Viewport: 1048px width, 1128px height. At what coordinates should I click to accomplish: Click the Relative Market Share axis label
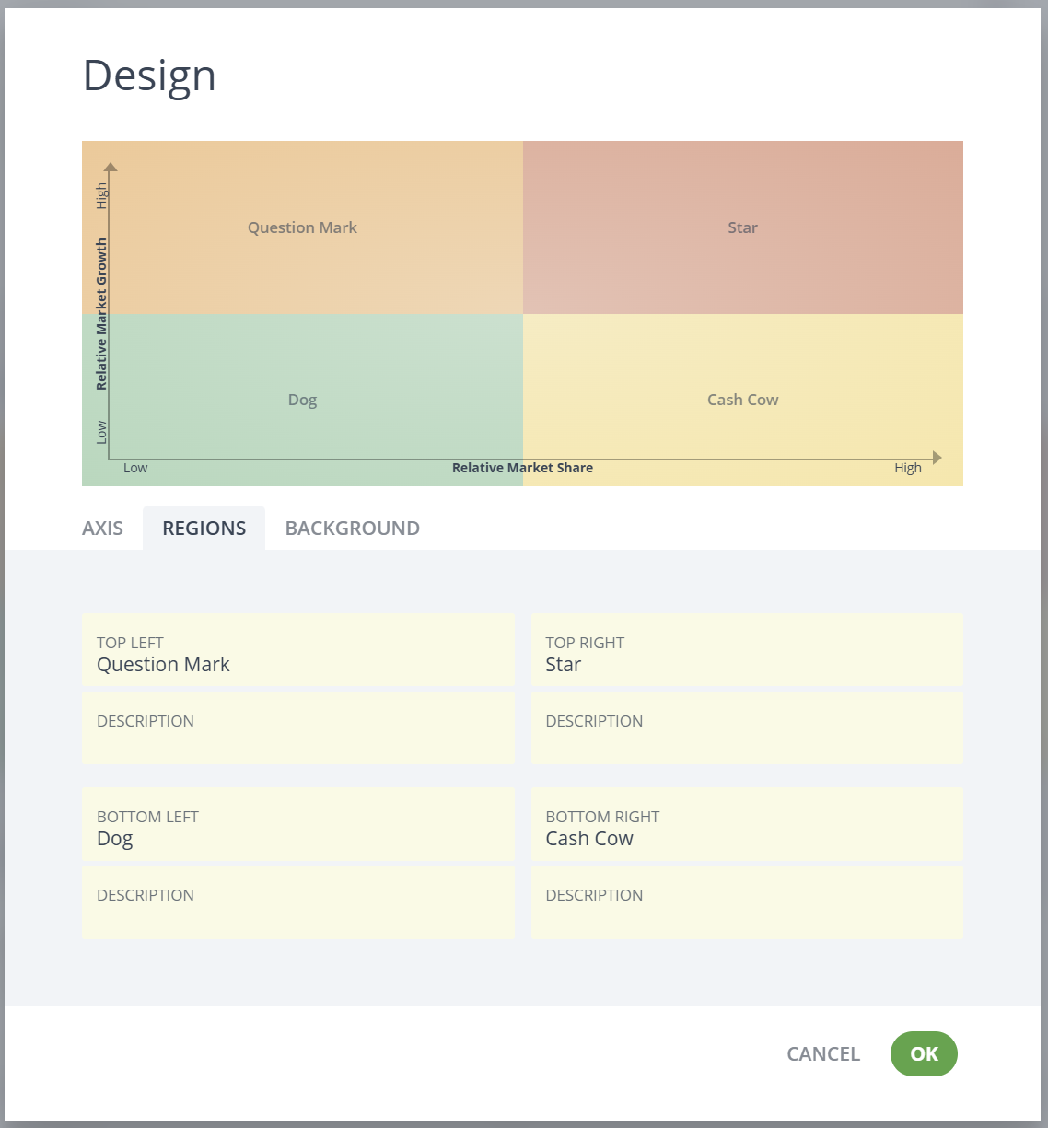point(522,468)
